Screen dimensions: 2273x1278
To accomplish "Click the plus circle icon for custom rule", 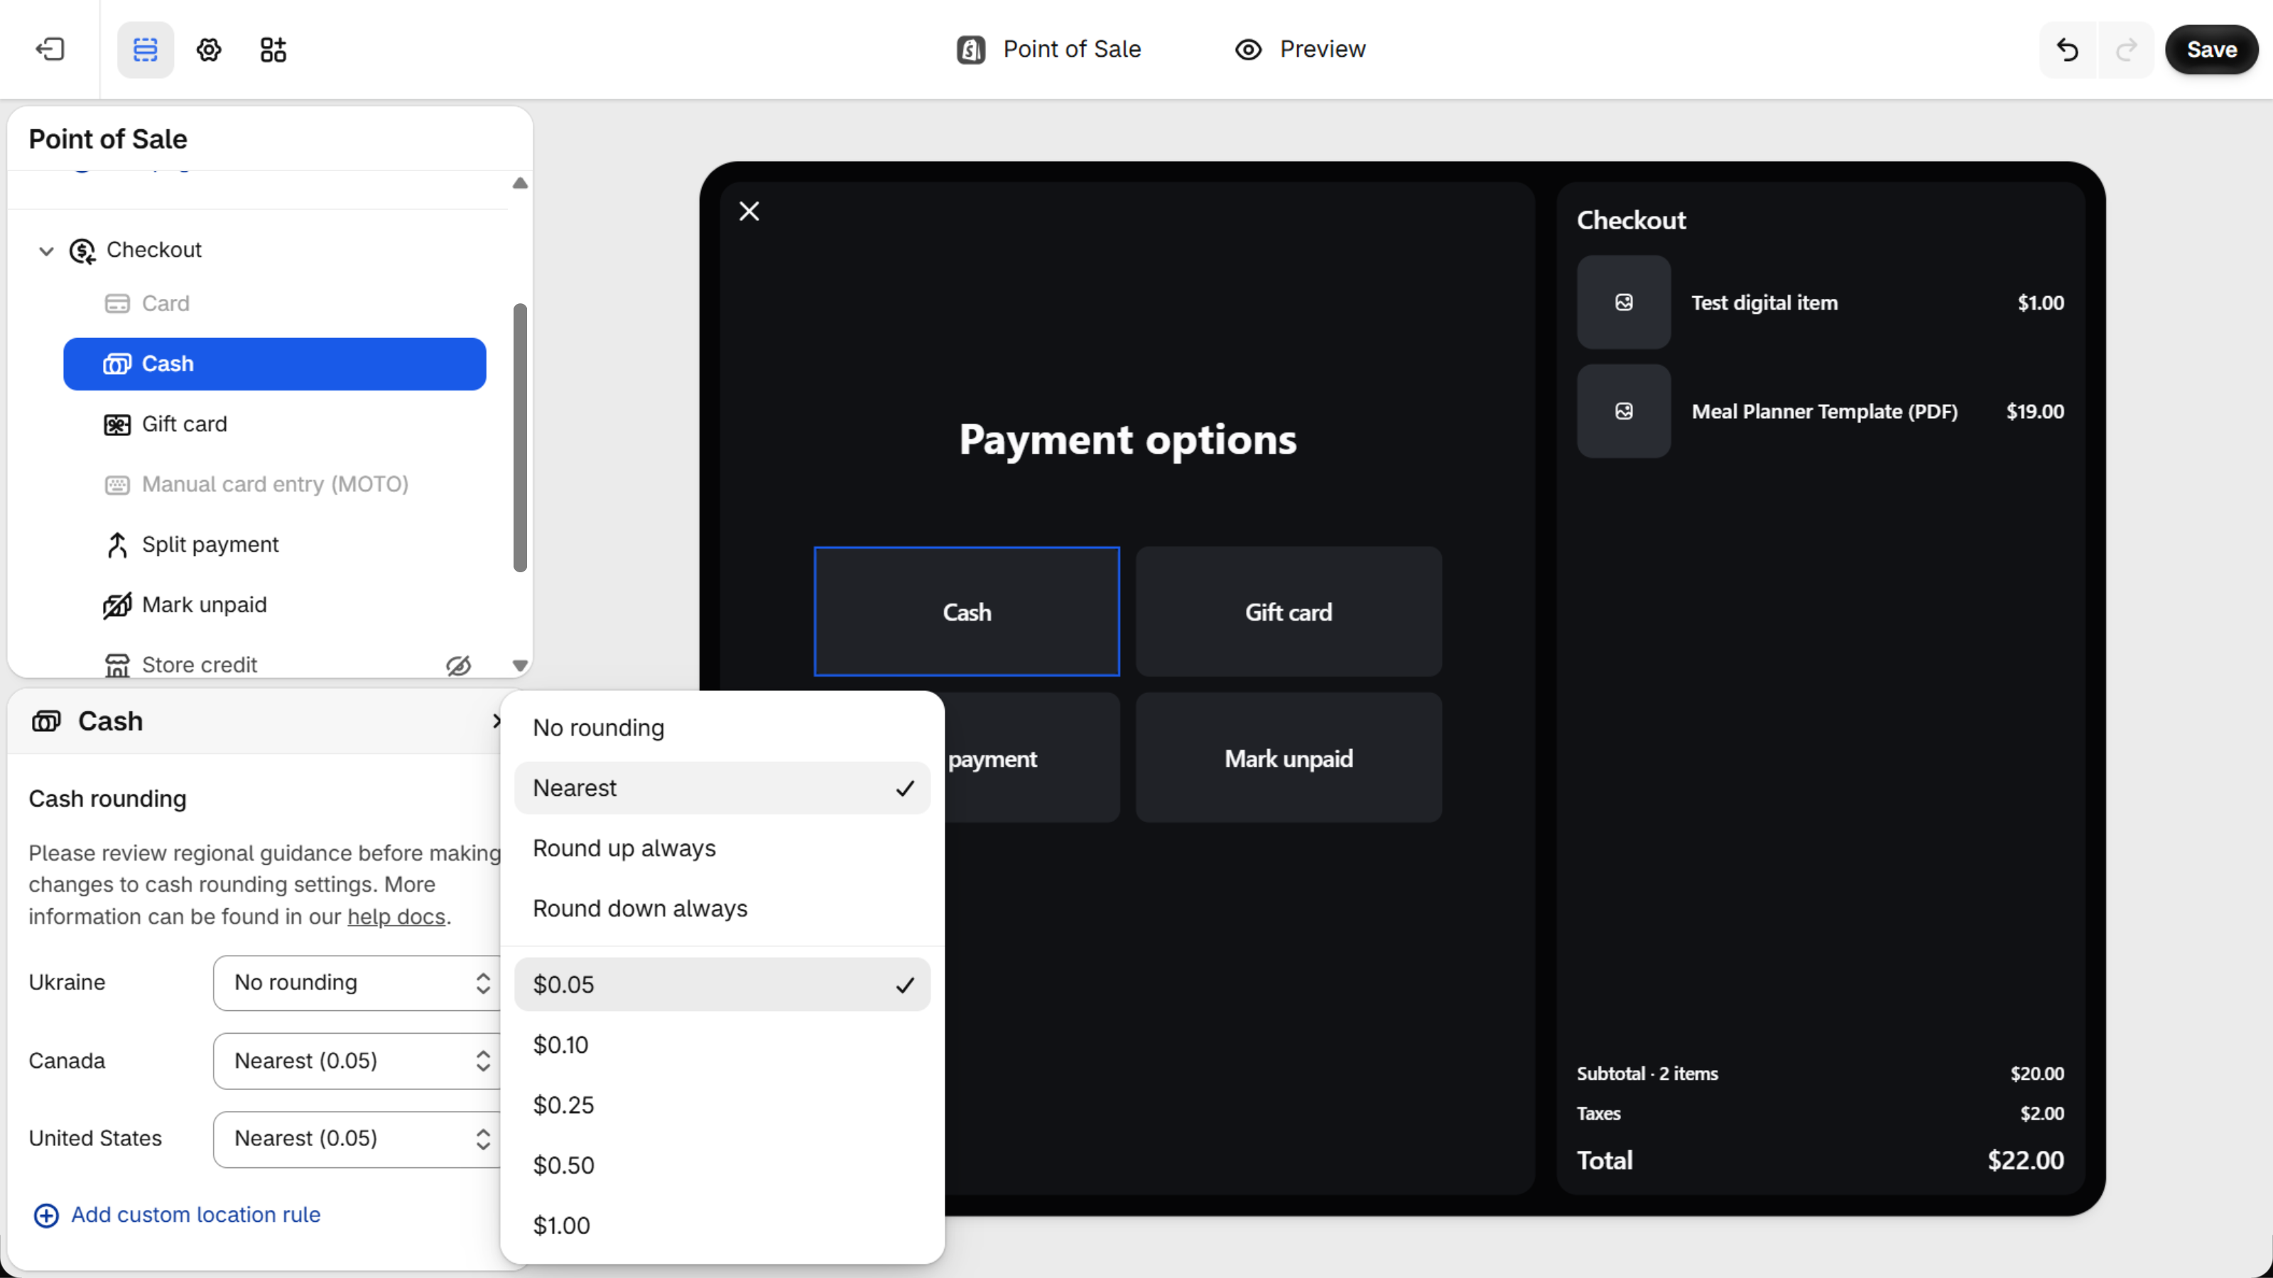I will coord(46,1216).
